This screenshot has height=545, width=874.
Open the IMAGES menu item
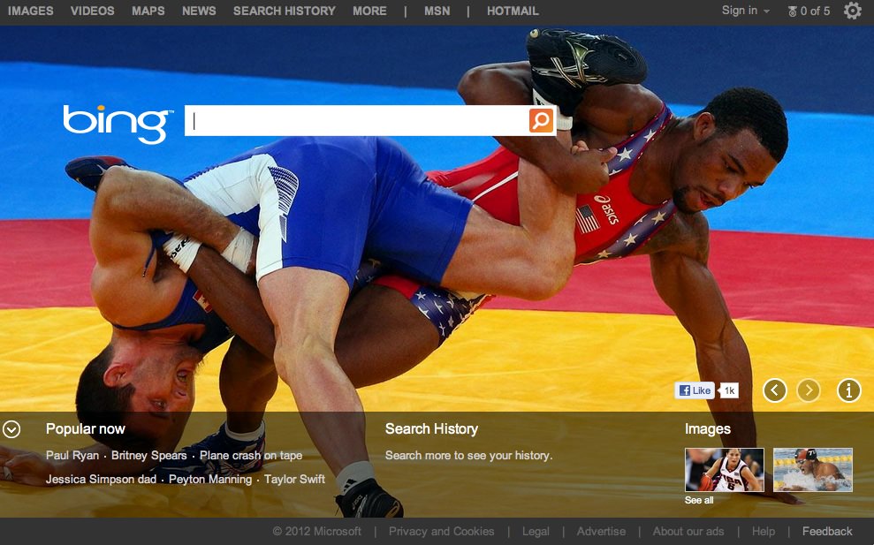[31, 11]
